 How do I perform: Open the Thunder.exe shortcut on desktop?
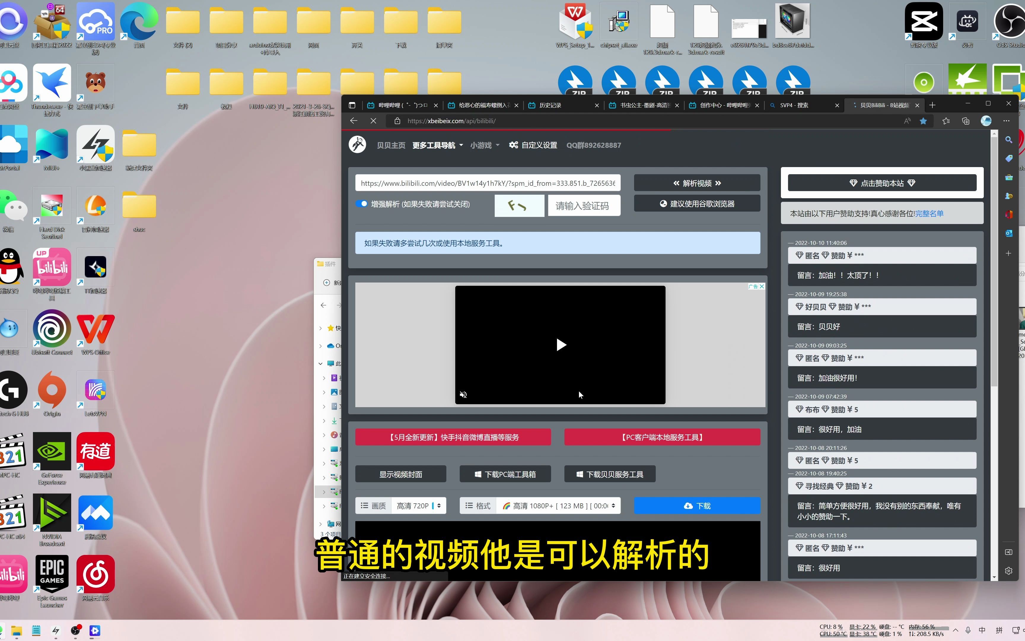tap(52, 90)
